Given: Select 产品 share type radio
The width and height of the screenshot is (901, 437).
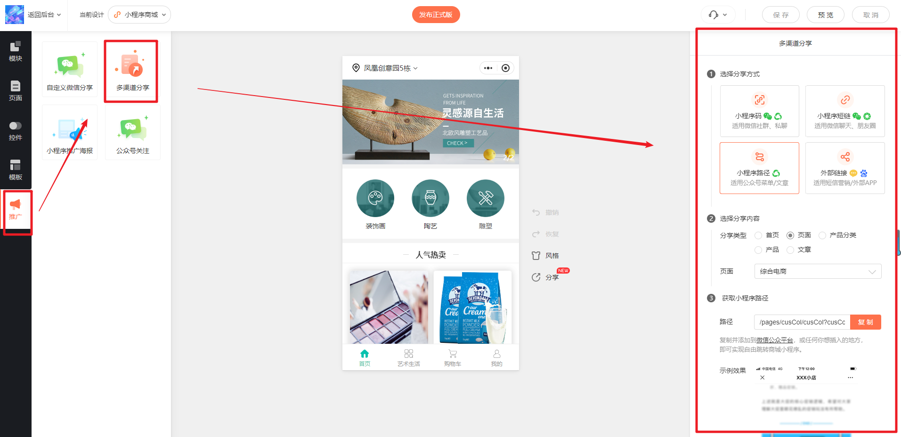Looking at the screenshot, I should click(758, 250).
